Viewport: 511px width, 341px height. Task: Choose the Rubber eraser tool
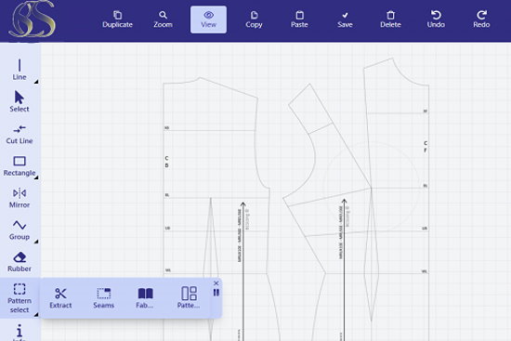[20, 261]
